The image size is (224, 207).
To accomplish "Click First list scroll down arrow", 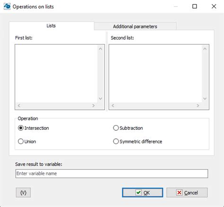I will tap(101, 99).
